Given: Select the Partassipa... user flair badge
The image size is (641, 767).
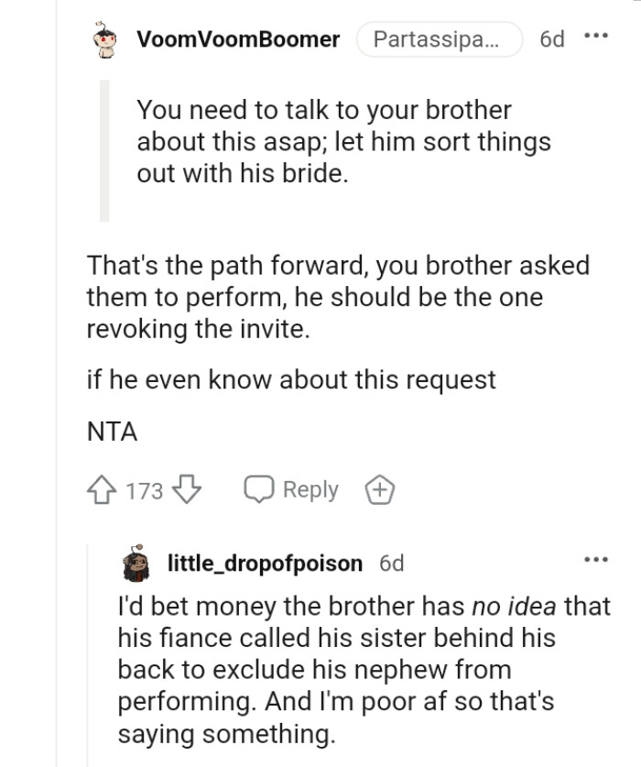Looking at the screenshot, I should pos(440,38).
